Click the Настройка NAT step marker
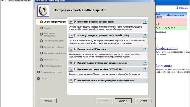The height and width of the screenshot is (107, 190). (x=42, y=59)
